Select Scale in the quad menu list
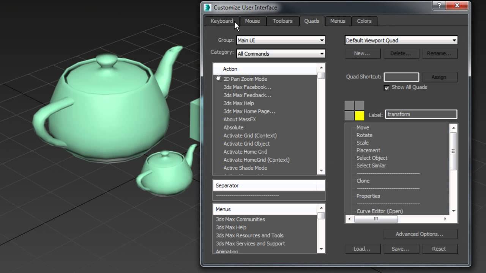This screenshot has height=273, width=486. click(x=362, y=143)
